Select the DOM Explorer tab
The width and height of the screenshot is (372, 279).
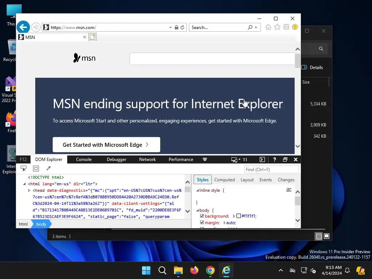point(49,159)
